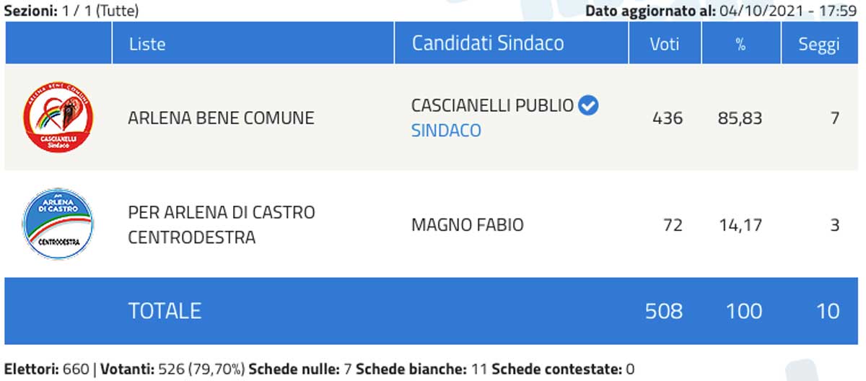866x381 pixels.
Task: Click the 14,17 percentage value
Action: (740, 224)
